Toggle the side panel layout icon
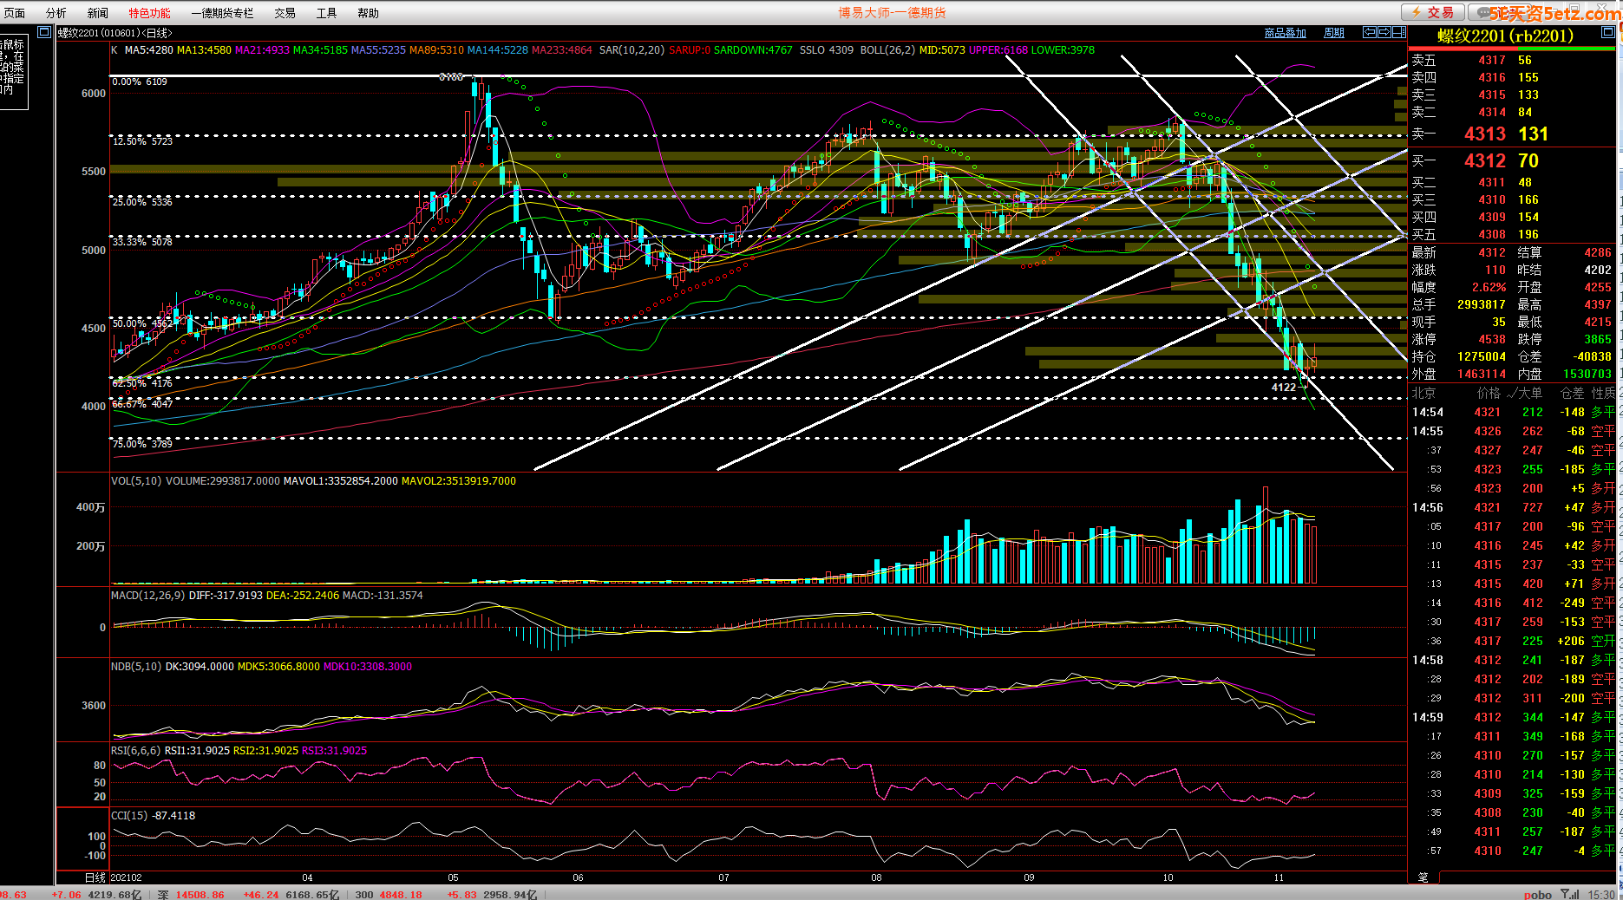 tap(1398, 32)
